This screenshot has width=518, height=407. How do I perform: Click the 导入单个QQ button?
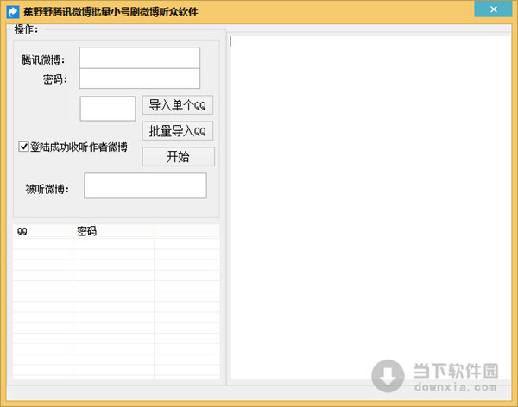coord(178,105)
